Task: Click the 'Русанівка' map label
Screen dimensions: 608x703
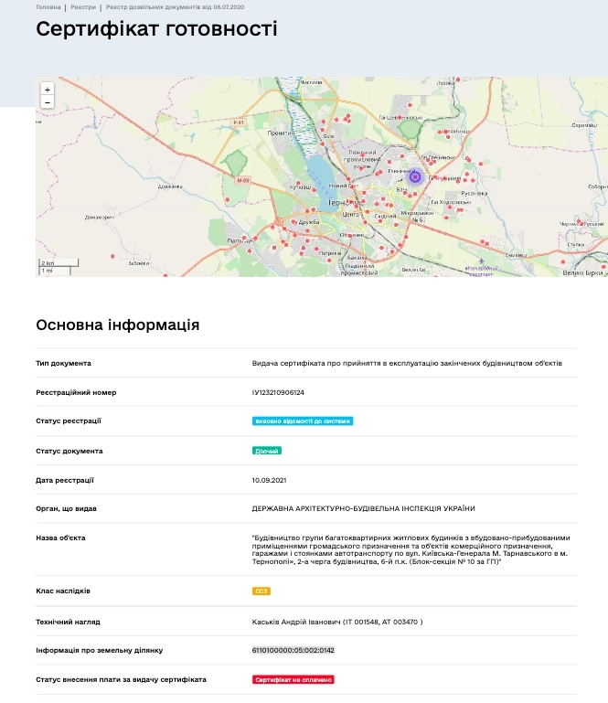Action: coord(474,193)
